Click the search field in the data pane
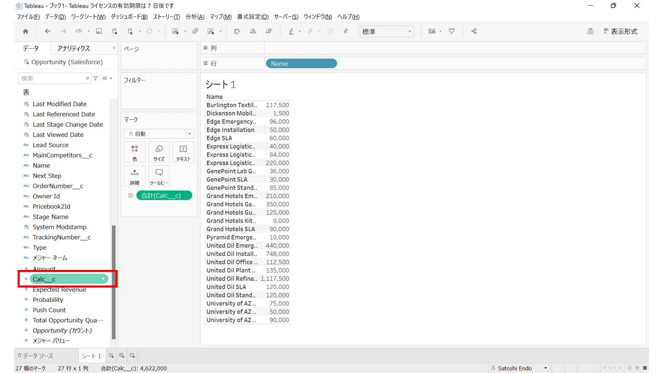This screenshot has height=373, width=663. pos(54,78)
